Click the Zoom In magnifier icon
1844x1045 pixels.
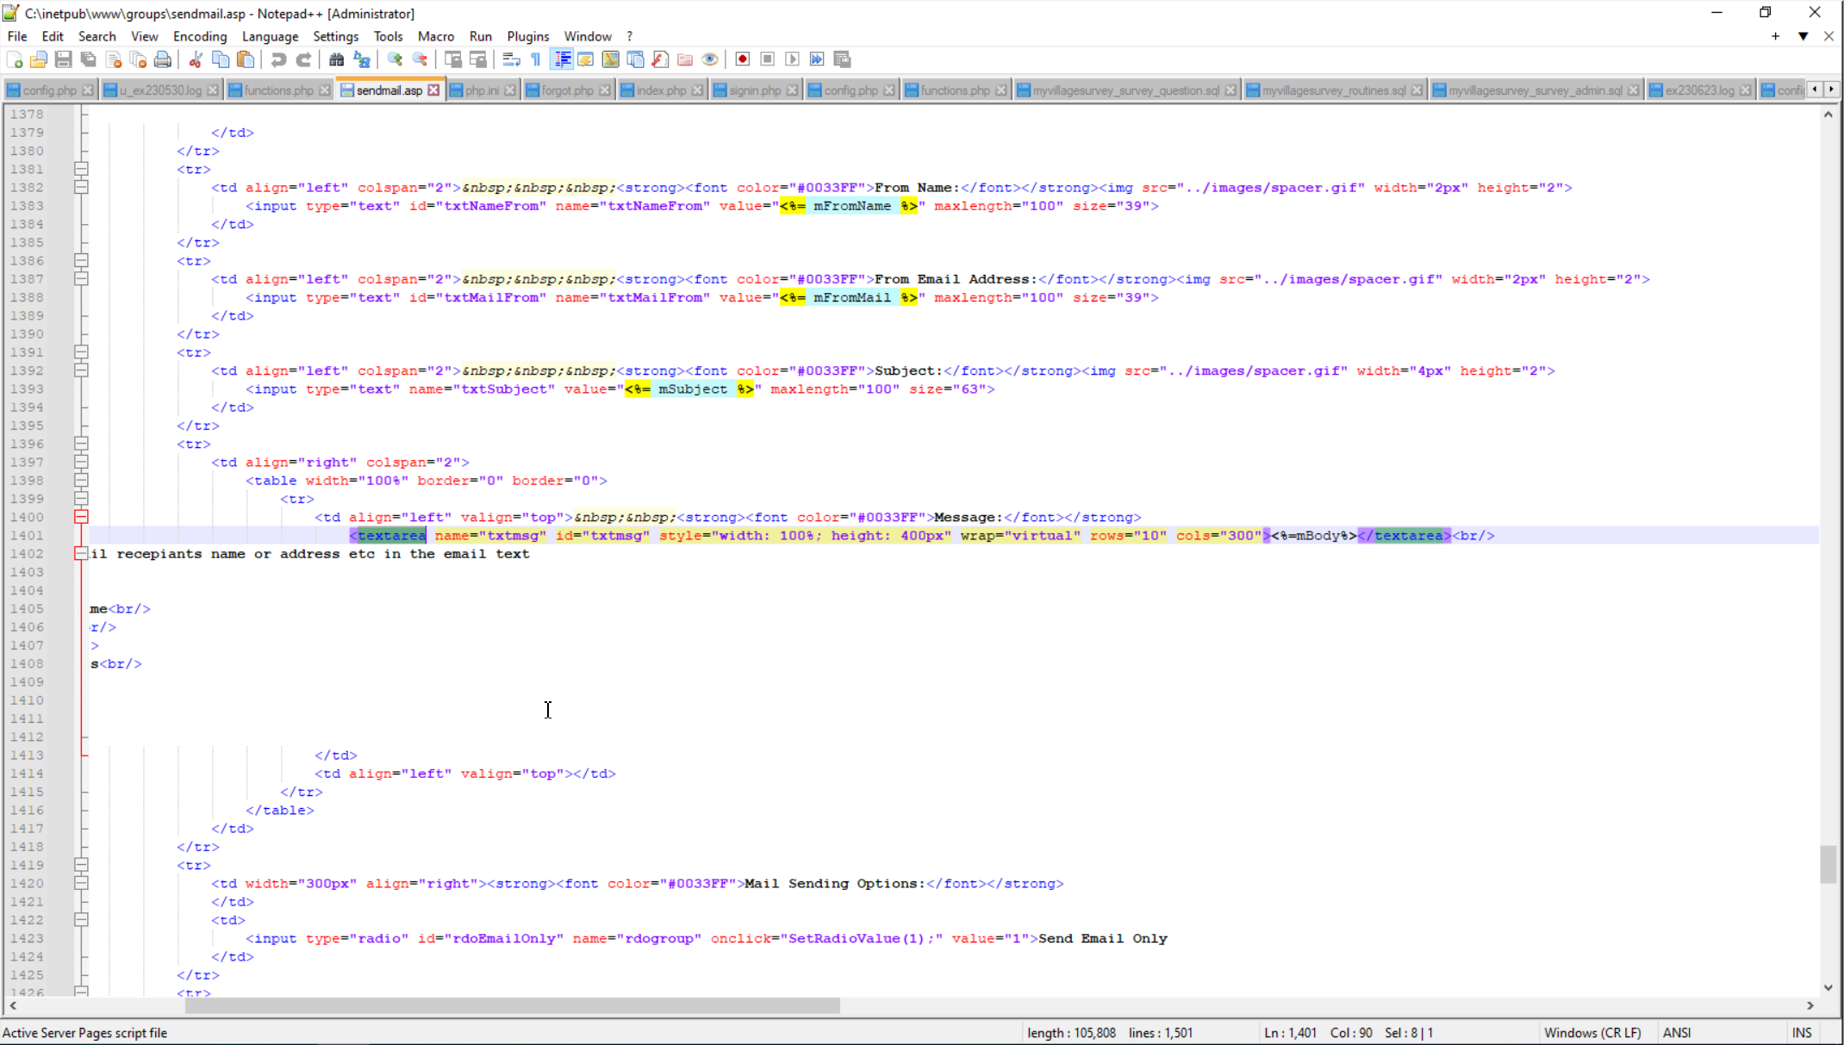click(x=395, y=59)
